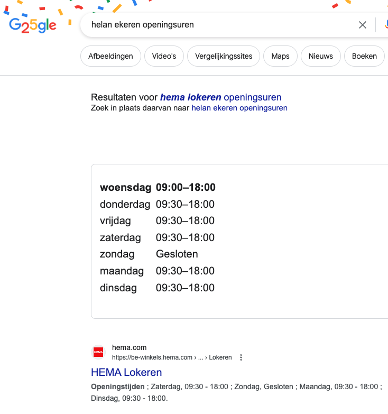Click the be-winkels.hema.com breadcrumb URL
Image resolution: width=388 pixels, height=414 pixels.
152,357
